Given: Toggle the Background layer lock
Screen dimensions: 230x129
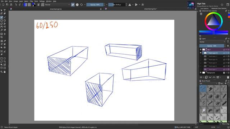Looking at the screenshot, I should [224, 73].
